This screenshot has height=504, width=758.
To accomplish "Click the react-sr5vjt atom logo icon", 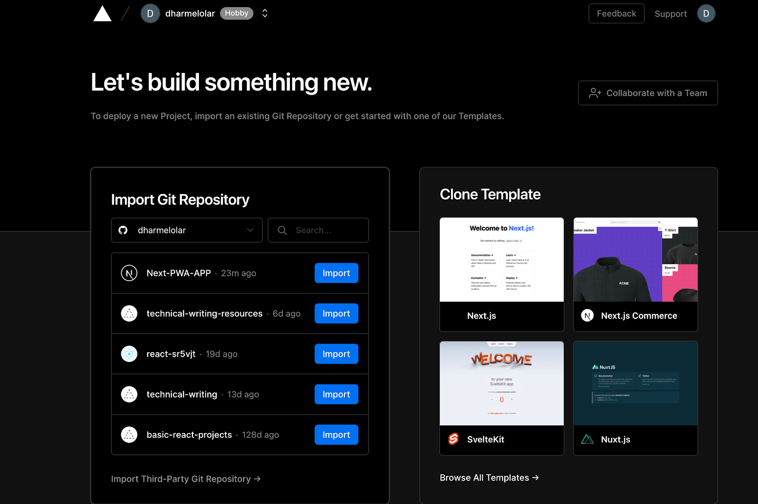I will [x=128, y=354].
